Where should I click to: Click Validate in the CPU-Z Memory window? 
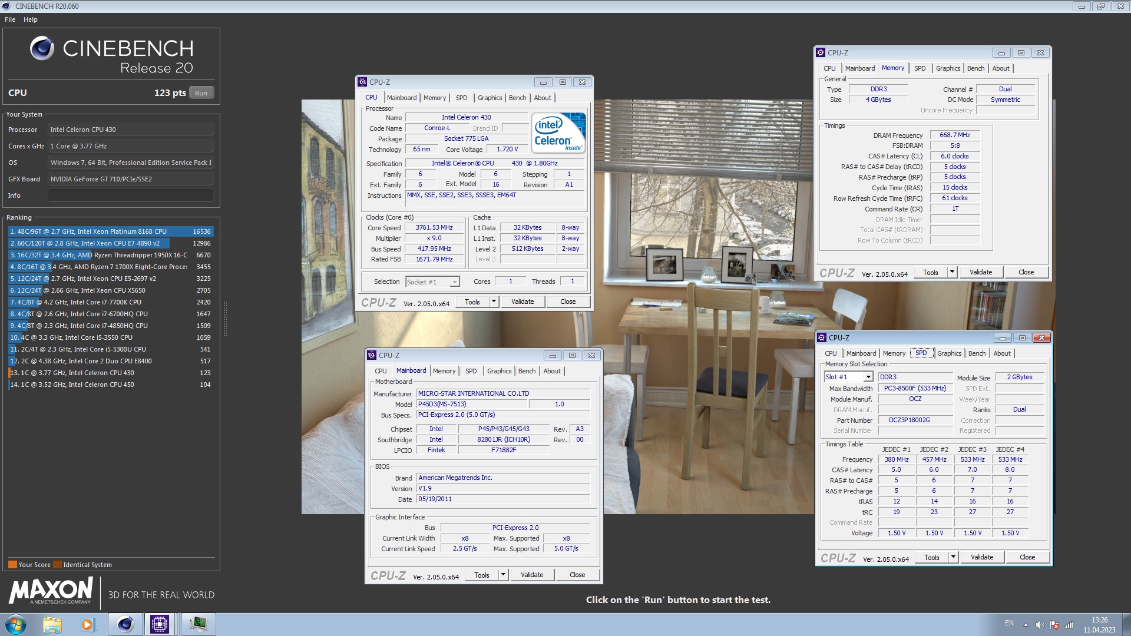click(x=981, y=272)
